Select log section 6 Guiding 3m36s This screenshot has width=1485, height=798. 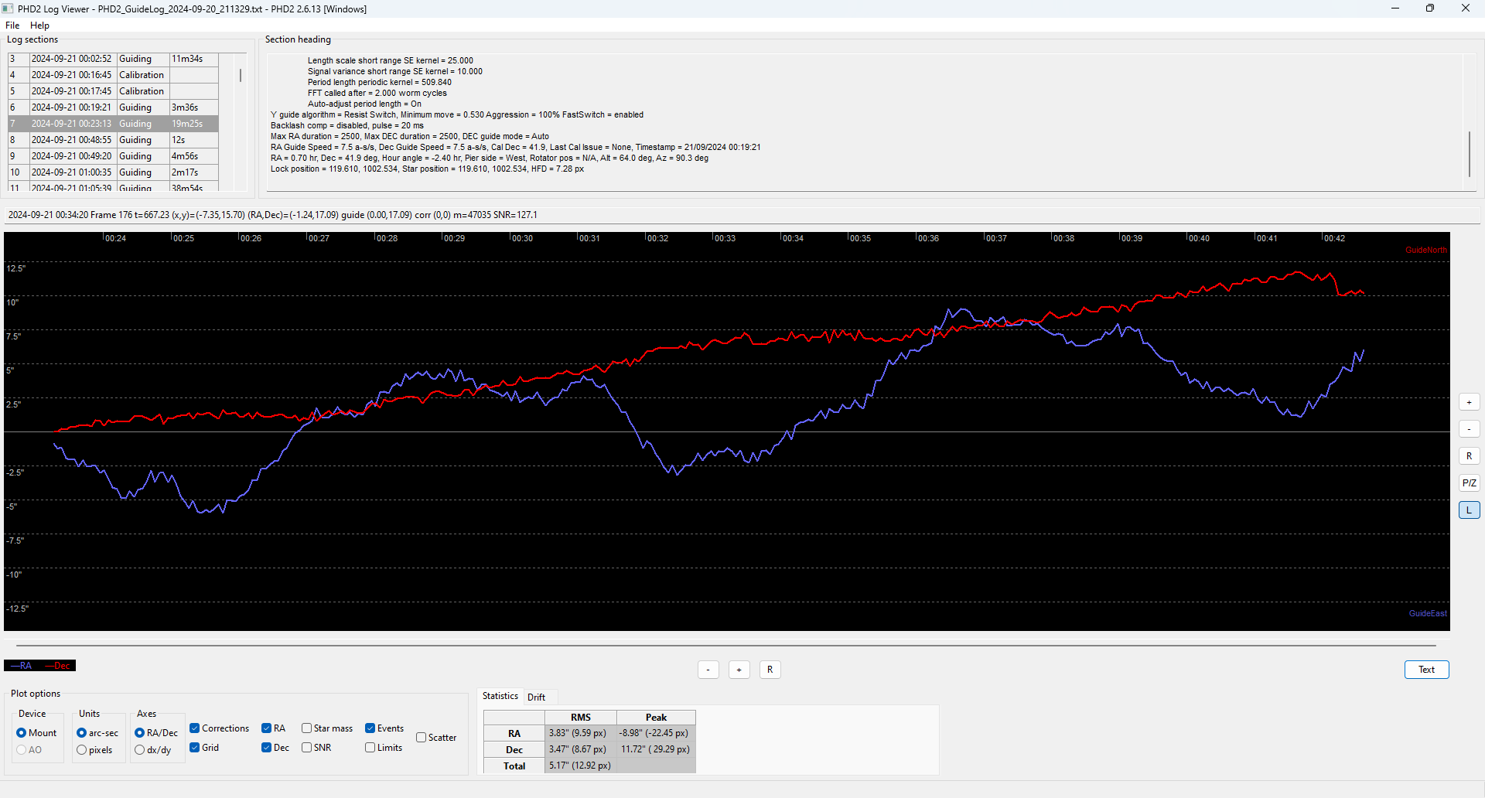pos(113,107)
